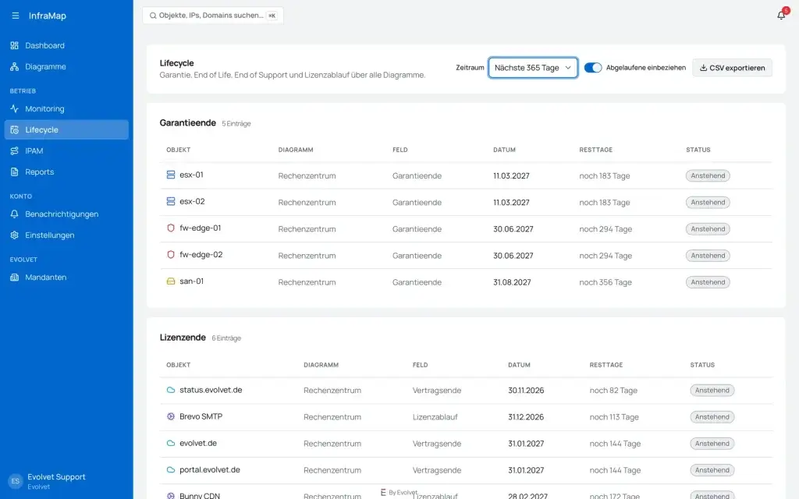Click cloud icon next to evolvet.de

click(171, 443)
